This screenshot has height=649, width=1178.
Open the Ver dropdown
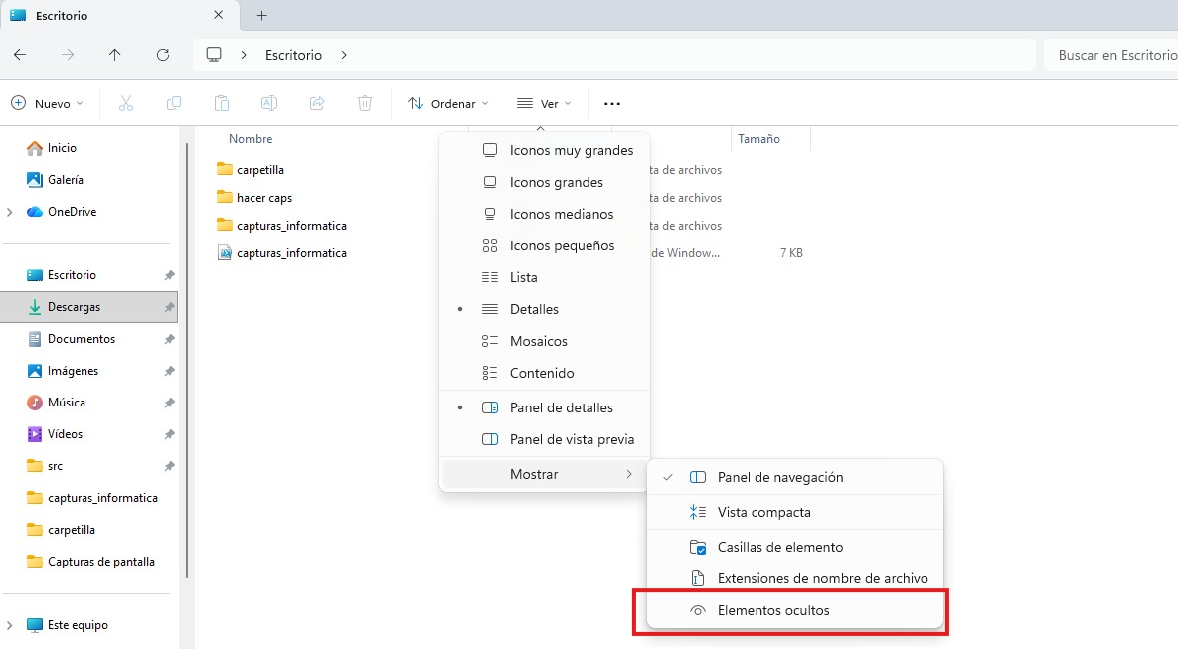point(544,103)
